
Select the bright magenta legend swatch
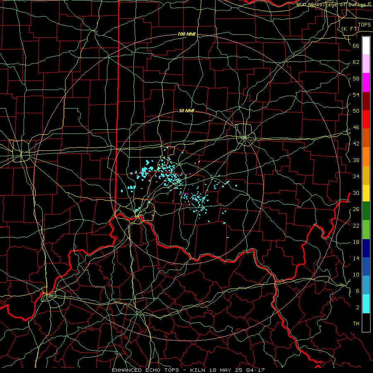(366, 82)
